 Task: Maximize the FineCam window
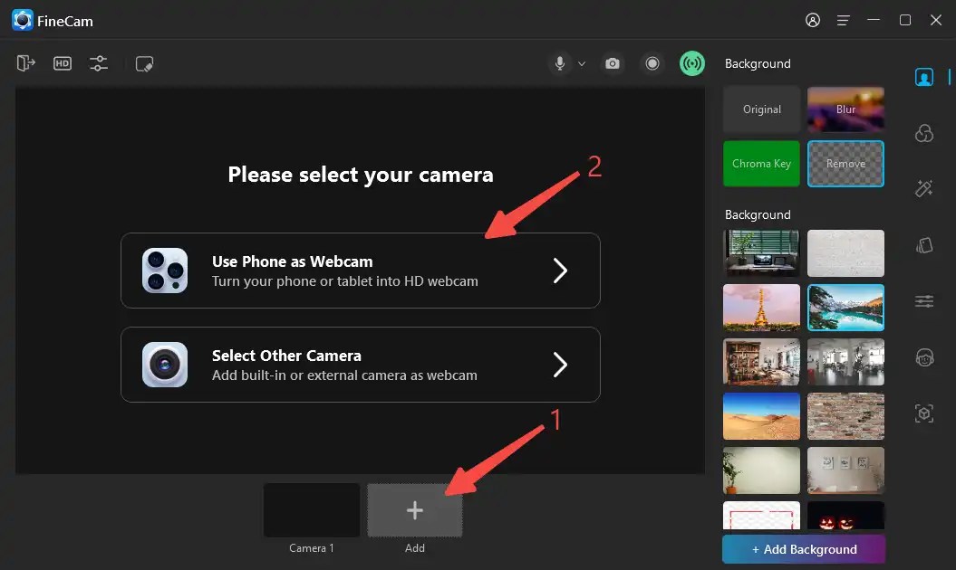(x=904, y=20)
